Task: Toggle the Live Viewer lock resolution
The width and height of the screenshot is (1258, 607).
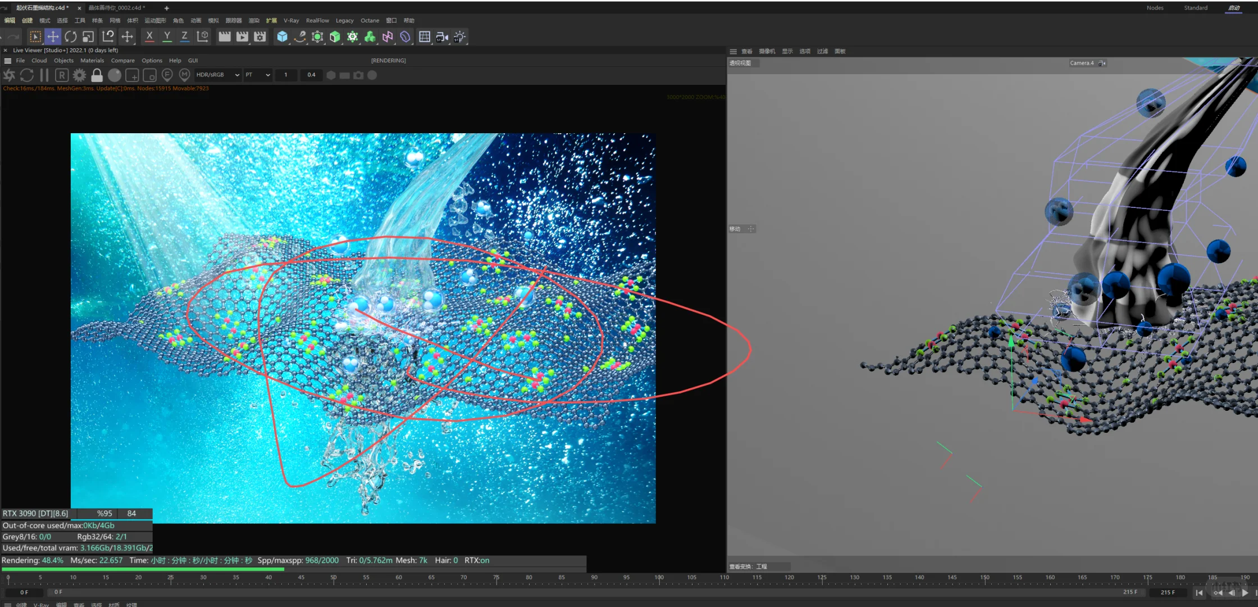Action: coord(97,75)
